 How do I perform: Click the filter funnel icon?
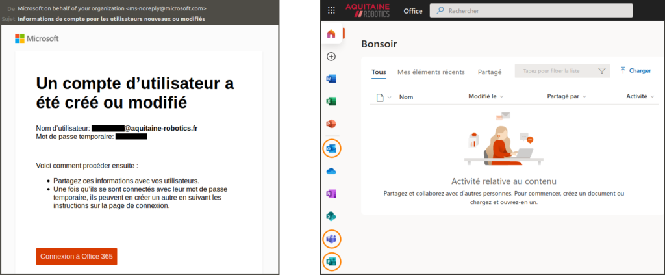point(601,71)
